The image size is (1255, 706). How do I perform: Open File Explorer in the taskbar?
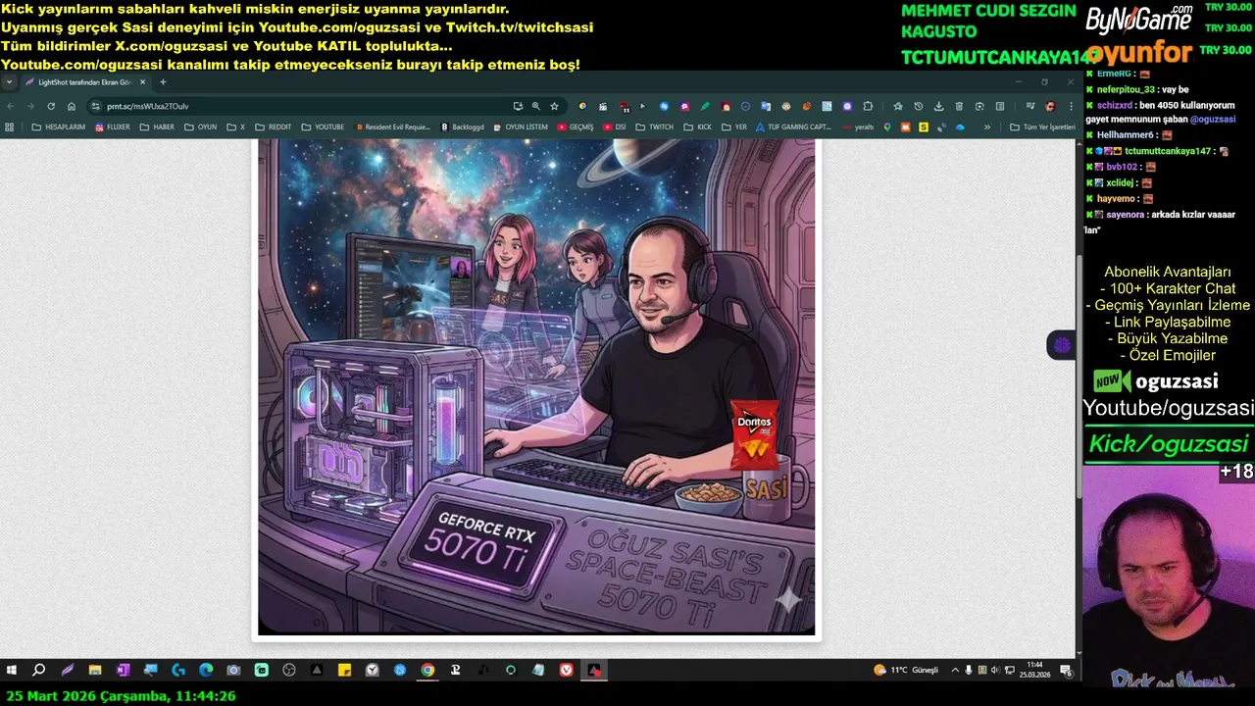pyautogui.click(x=95, y=670)
